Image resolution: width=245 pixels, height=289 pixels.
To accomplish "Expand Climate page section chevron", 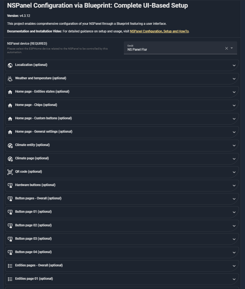I will (234, 159).
